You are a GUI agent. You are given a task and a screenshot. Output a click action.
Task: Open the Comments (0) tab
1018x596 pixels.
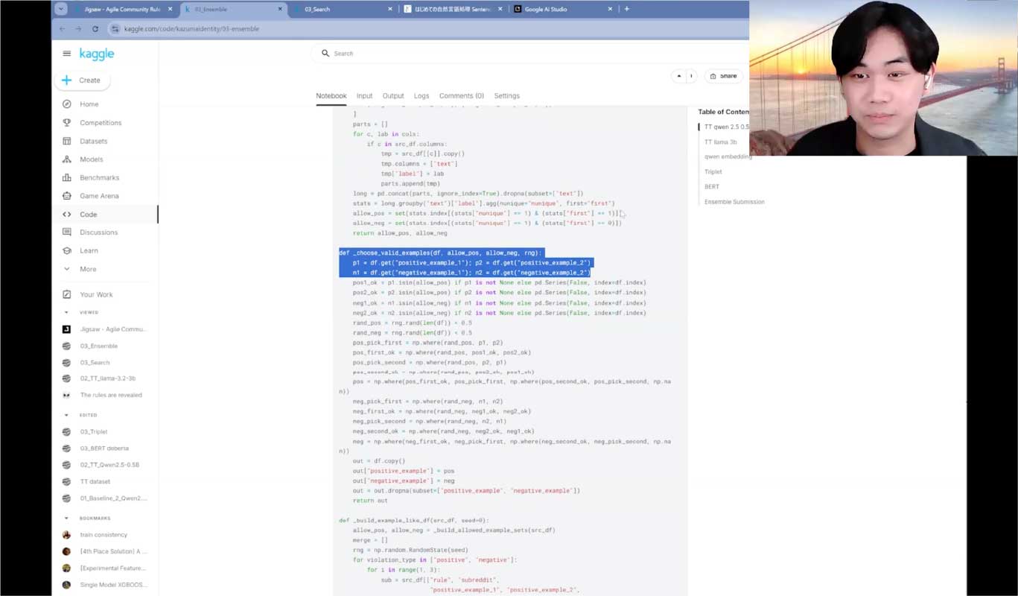[x=461, y=96]
